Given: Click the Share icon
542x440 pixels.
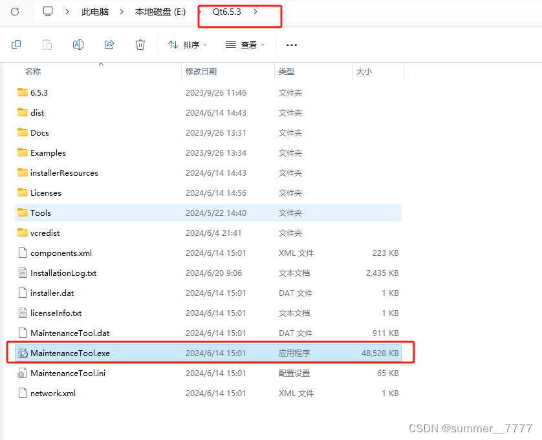Looking at the screenshot, I should (x=109, y=45).
